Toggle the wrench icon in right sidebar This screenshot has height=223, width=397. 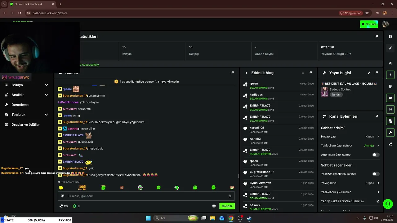point(390,133)
